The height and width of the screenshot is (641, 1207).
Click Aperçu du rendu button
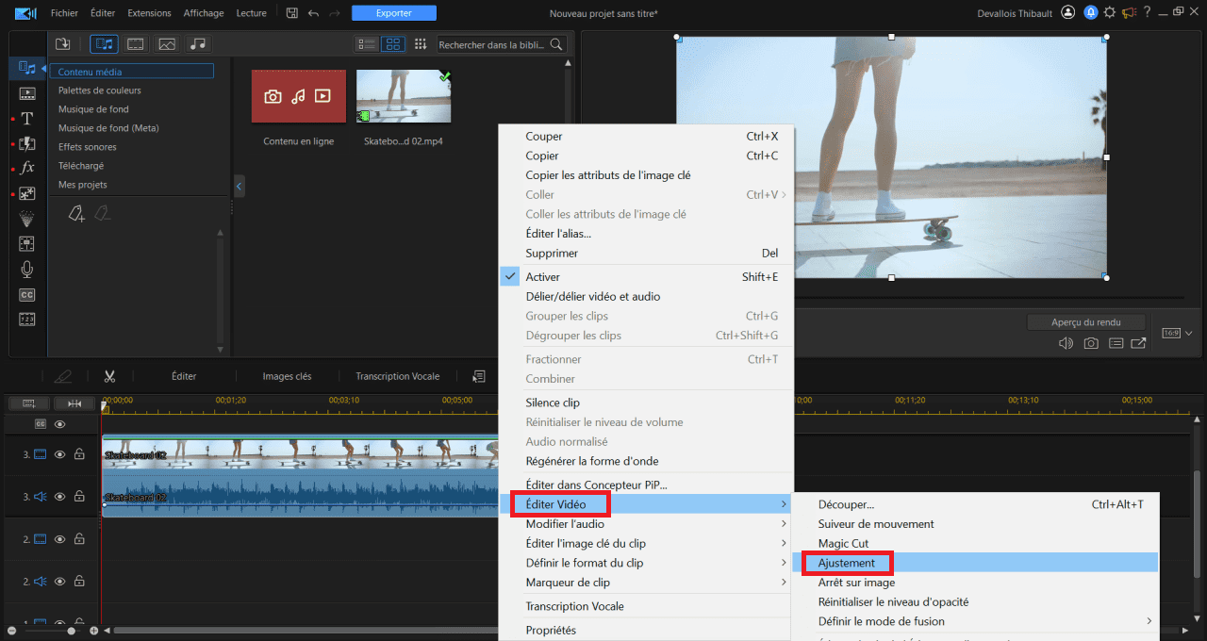[x=1086, y=322]
